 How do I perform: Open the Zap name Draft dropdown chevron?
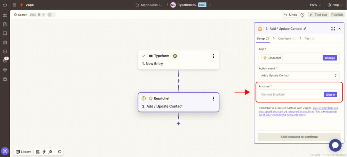[210, 5]
